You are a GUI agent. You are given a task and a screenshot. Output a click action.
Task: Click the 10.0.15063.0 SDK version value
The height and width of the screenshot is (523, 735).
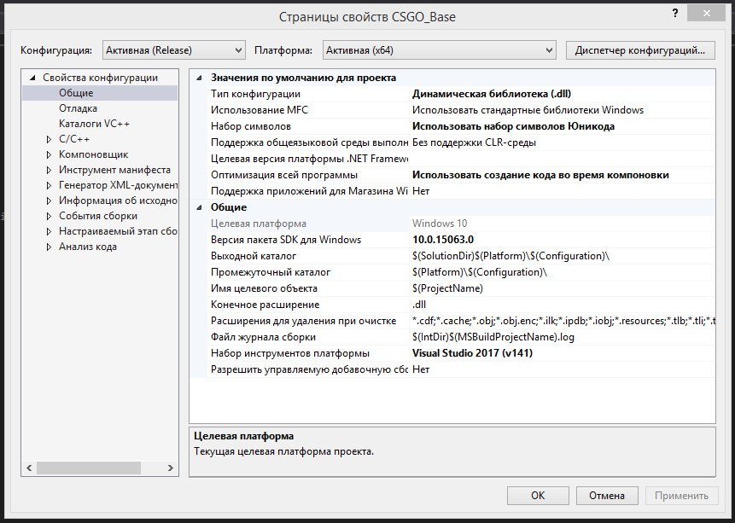click(443, 240)
